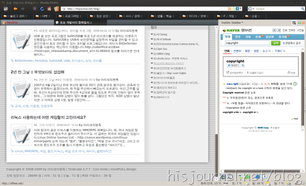
Task: Click the blue info icon in address bar
Action: (x=237, y=9)
